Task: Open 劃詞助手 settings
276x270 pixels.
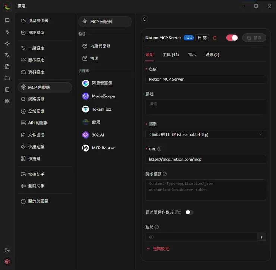Action: pos(45,186)
